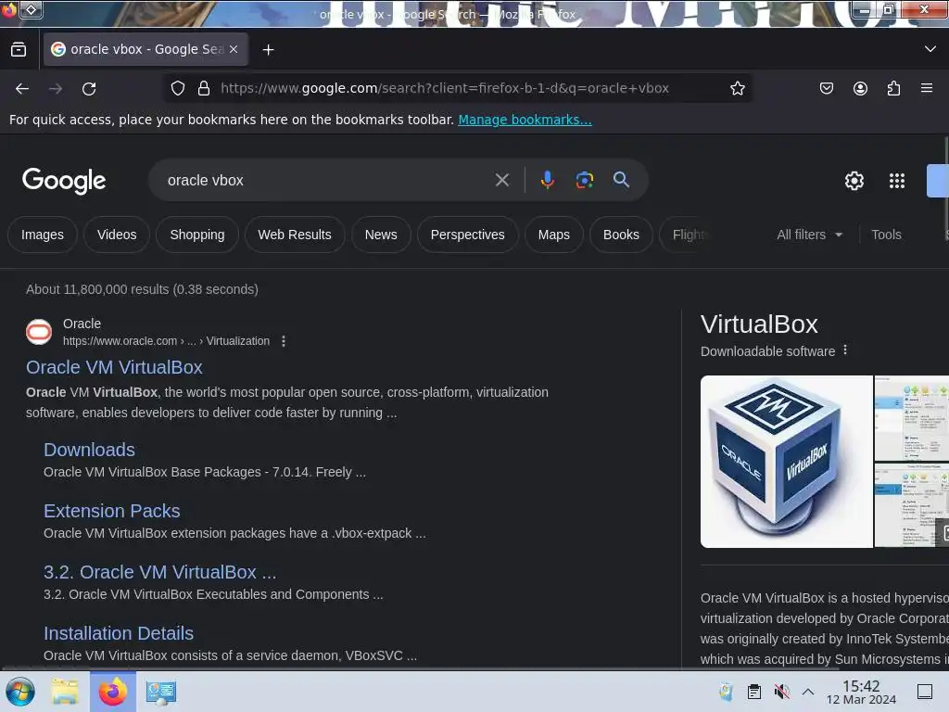Switch to Maps results
949x712 pixels.
(x=554, y=235)
